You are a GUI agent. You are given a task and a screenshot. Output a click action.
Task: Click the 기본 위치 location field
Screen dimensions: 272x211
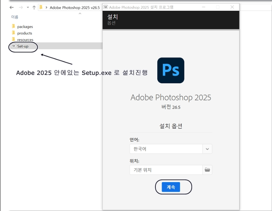coord(166,170)
